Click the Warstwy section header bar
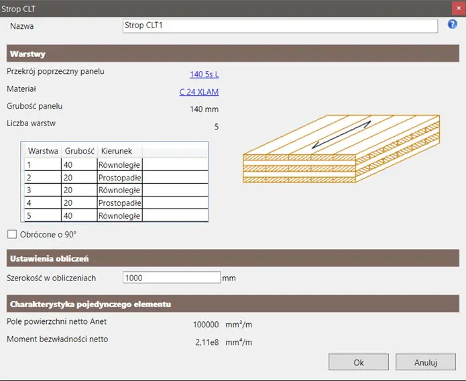Viewport: 466px width, 381px height. point(231,54)
